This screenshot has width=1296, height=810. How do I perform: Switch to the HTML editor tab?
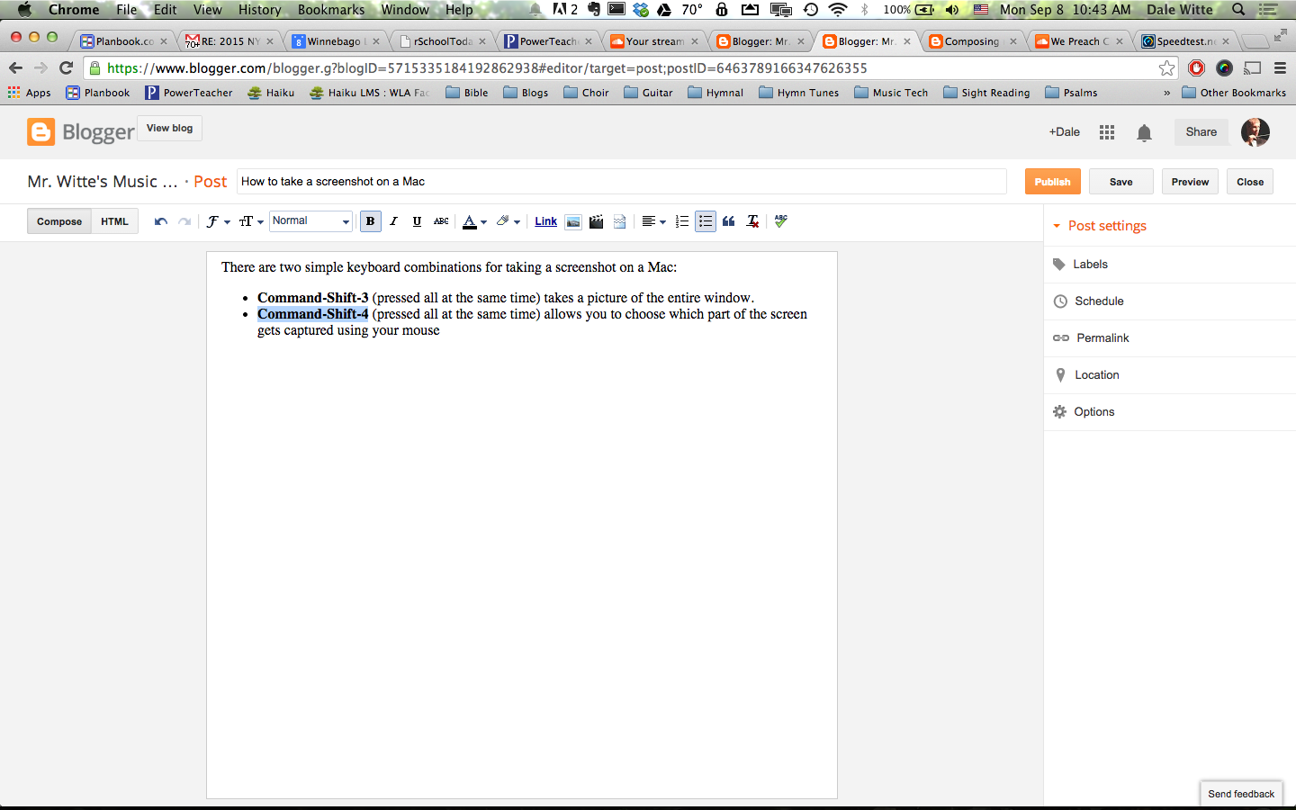pos(114,221)
